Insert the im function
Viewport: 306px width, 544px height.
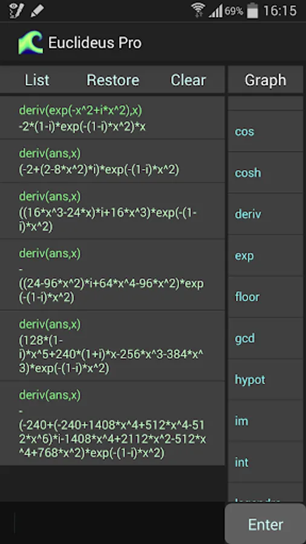pyautogui.click(x=265, y=421)
